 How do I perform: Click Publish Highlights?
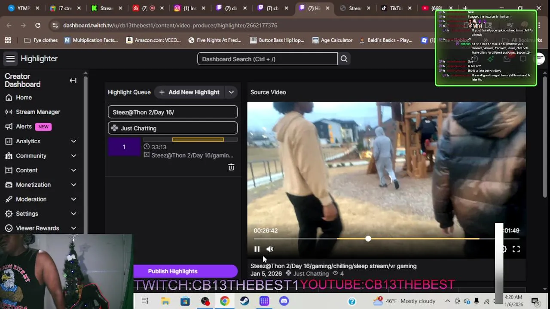[173, 271]
